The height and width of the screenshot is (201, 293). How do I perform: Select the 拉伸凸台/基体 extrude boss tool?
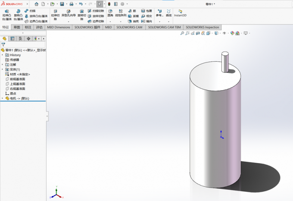(7, 15)
